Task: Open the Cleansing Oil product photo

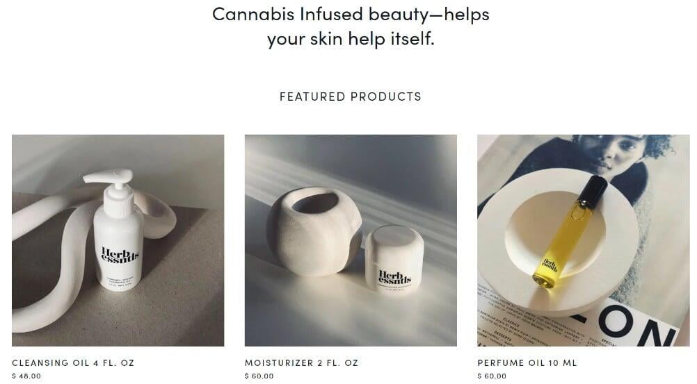Action: coord(118,240)
